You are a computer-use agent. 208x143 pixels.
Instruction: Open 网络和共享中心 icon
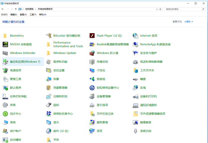[49, 114]
